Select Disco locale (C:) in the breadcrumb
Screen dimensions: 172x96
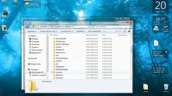pos(56,27)
